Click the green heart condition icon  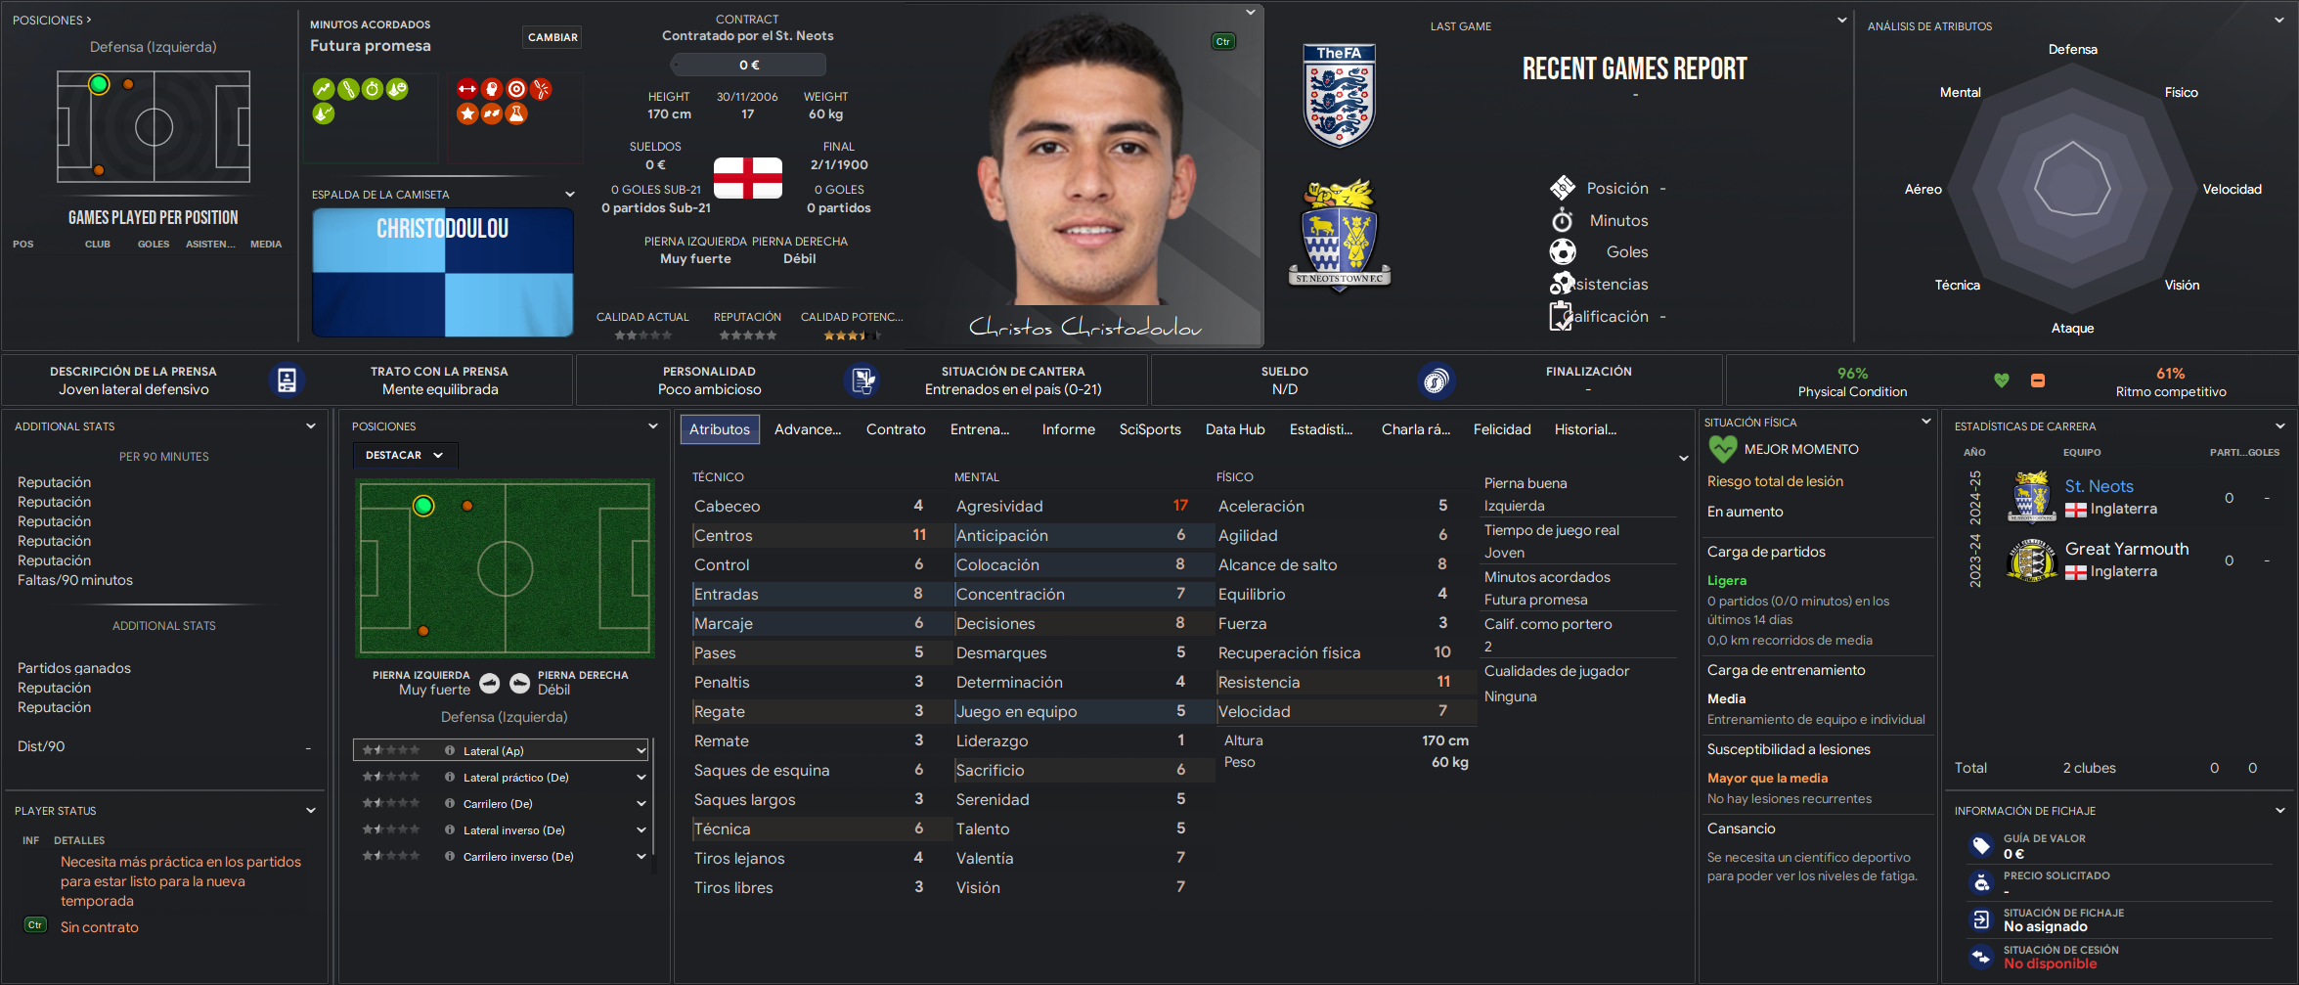2002,381
